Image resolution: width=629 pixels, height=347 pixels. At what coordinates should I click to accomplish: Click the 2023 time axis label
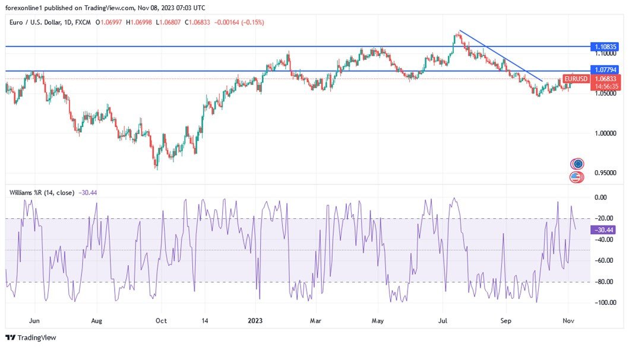[256, 320]
